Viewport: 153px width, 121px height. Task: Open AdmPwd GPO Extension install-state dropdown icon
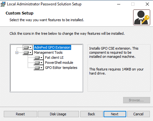tap(28, 47)
